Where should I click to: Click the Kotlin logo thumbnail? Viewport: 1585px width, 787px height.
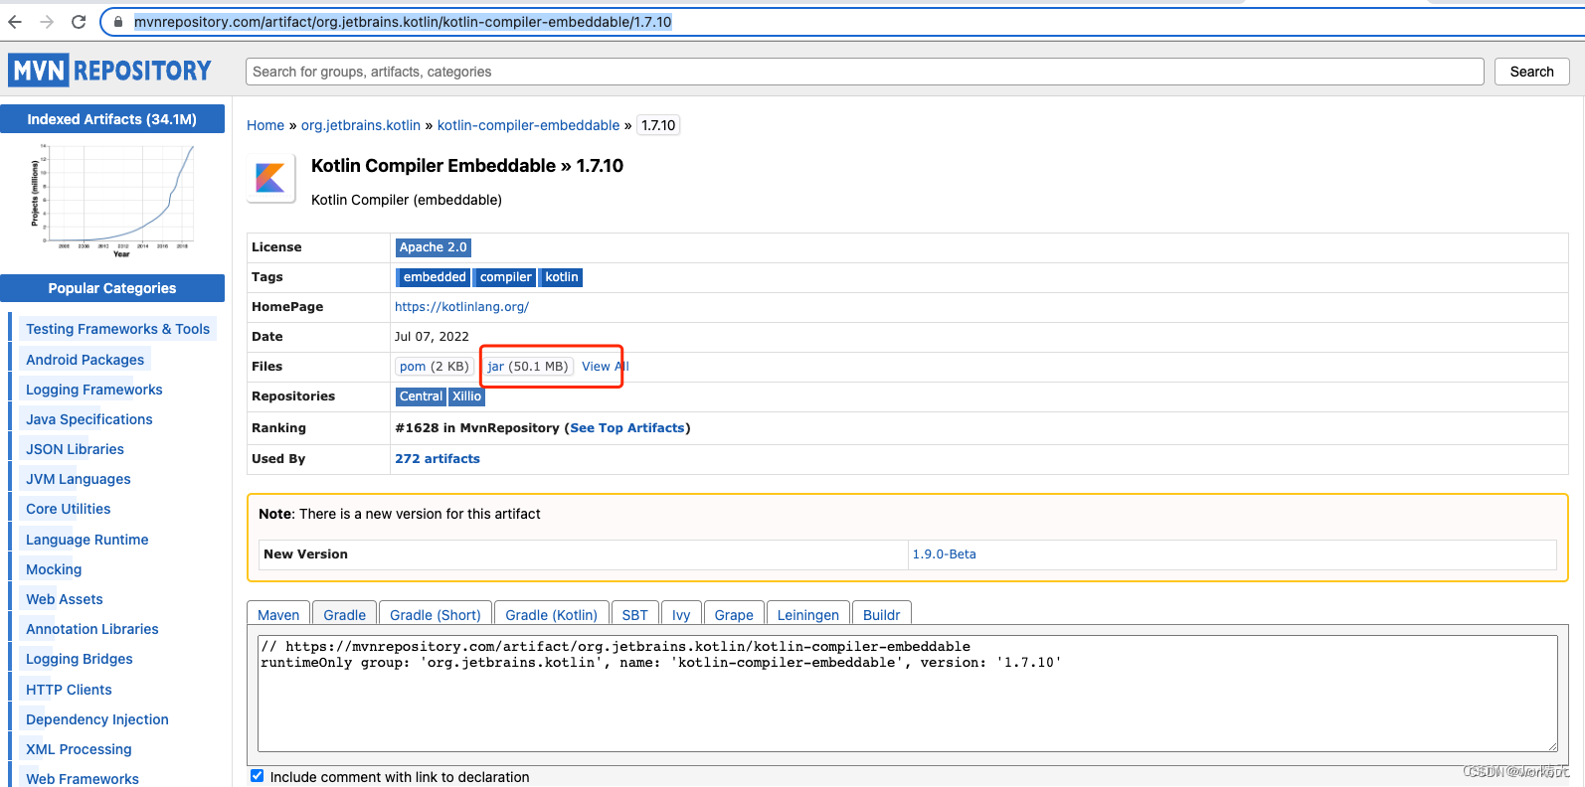tap(270, 178)
